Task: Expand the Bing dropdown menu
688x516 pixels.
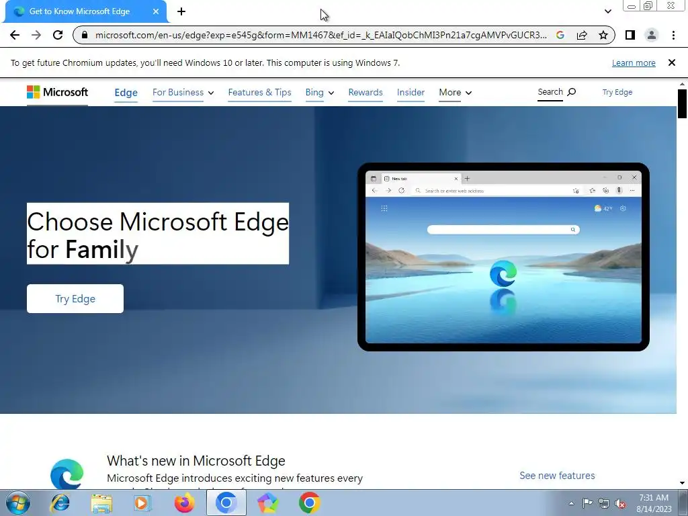Action: (320, 93)
